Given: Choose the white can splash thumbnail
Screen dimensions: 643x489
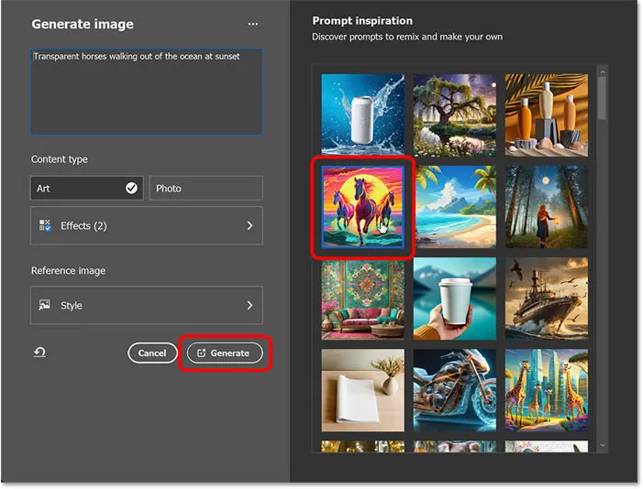Looking at the screenshot, I should tap(362, 115).
